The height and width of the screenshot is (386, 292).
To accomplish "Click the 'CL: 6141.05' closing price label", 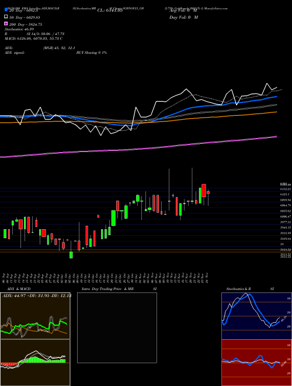I will tap(110, 11).
